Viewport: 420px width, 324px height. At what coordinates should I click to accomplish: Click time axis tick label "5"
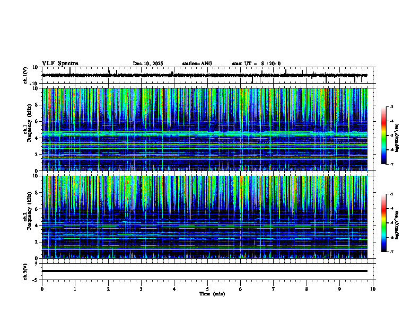tap(207, 289)
